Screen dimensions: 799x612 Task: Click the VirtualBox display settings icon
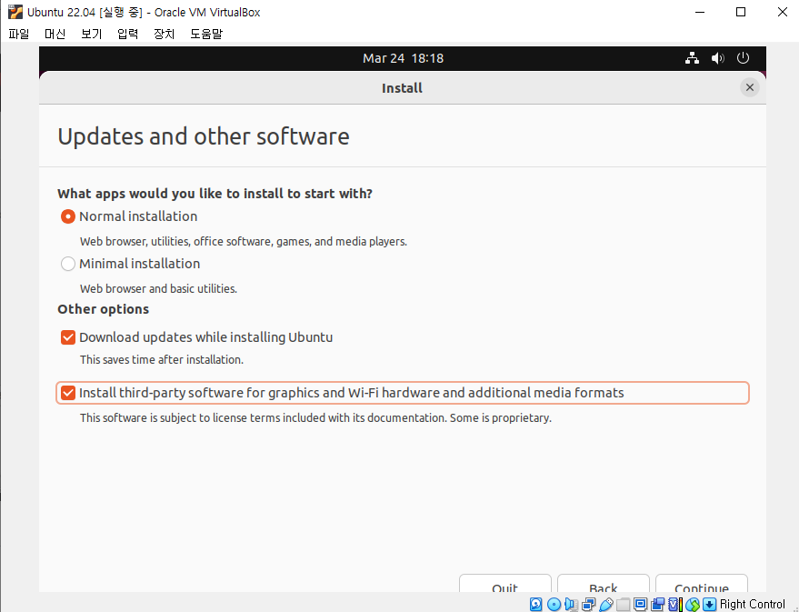point(640,605)
